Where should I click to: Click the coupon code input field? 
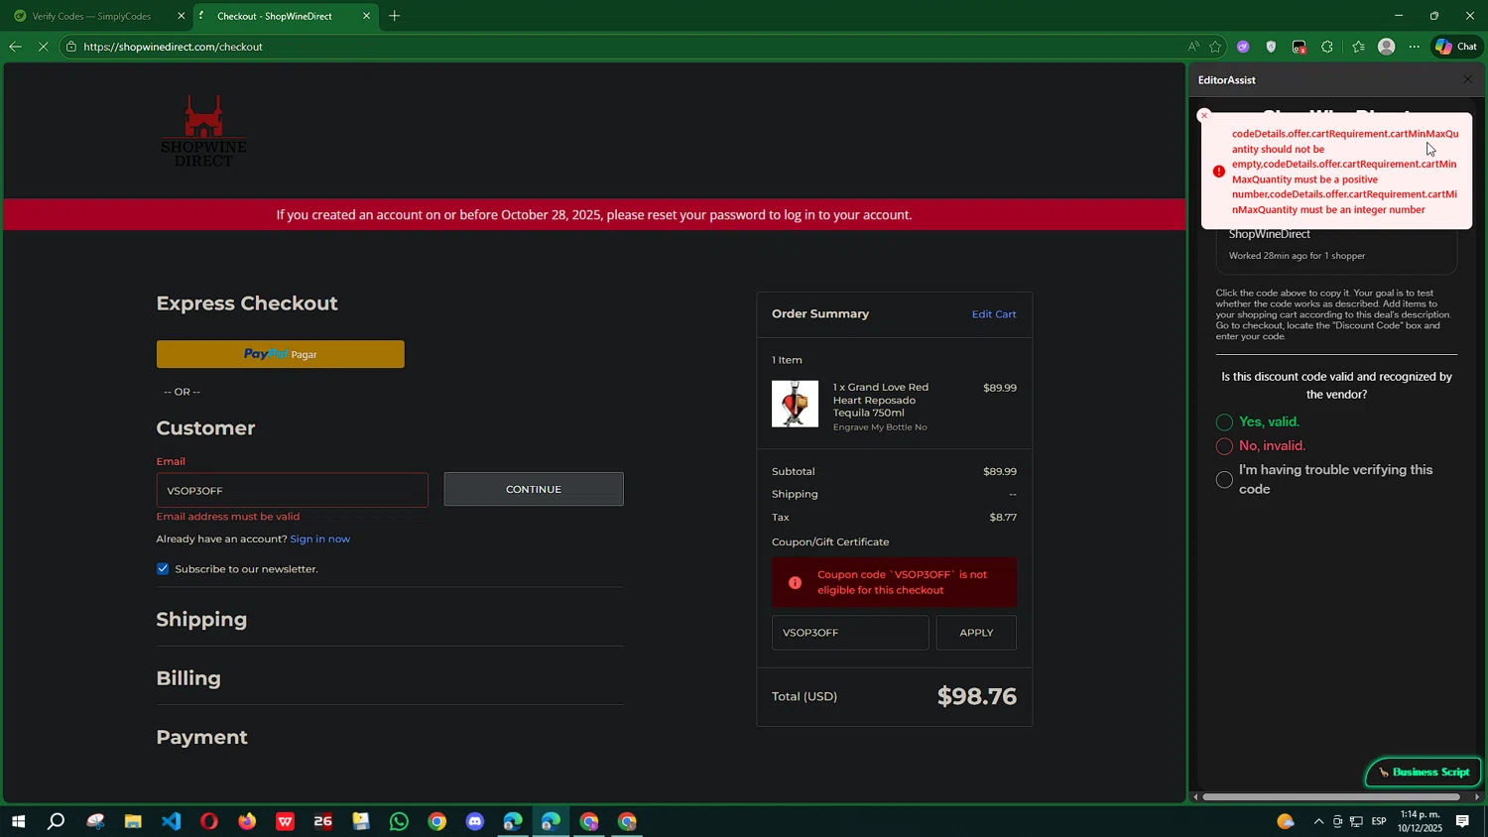tap(850, 633)
